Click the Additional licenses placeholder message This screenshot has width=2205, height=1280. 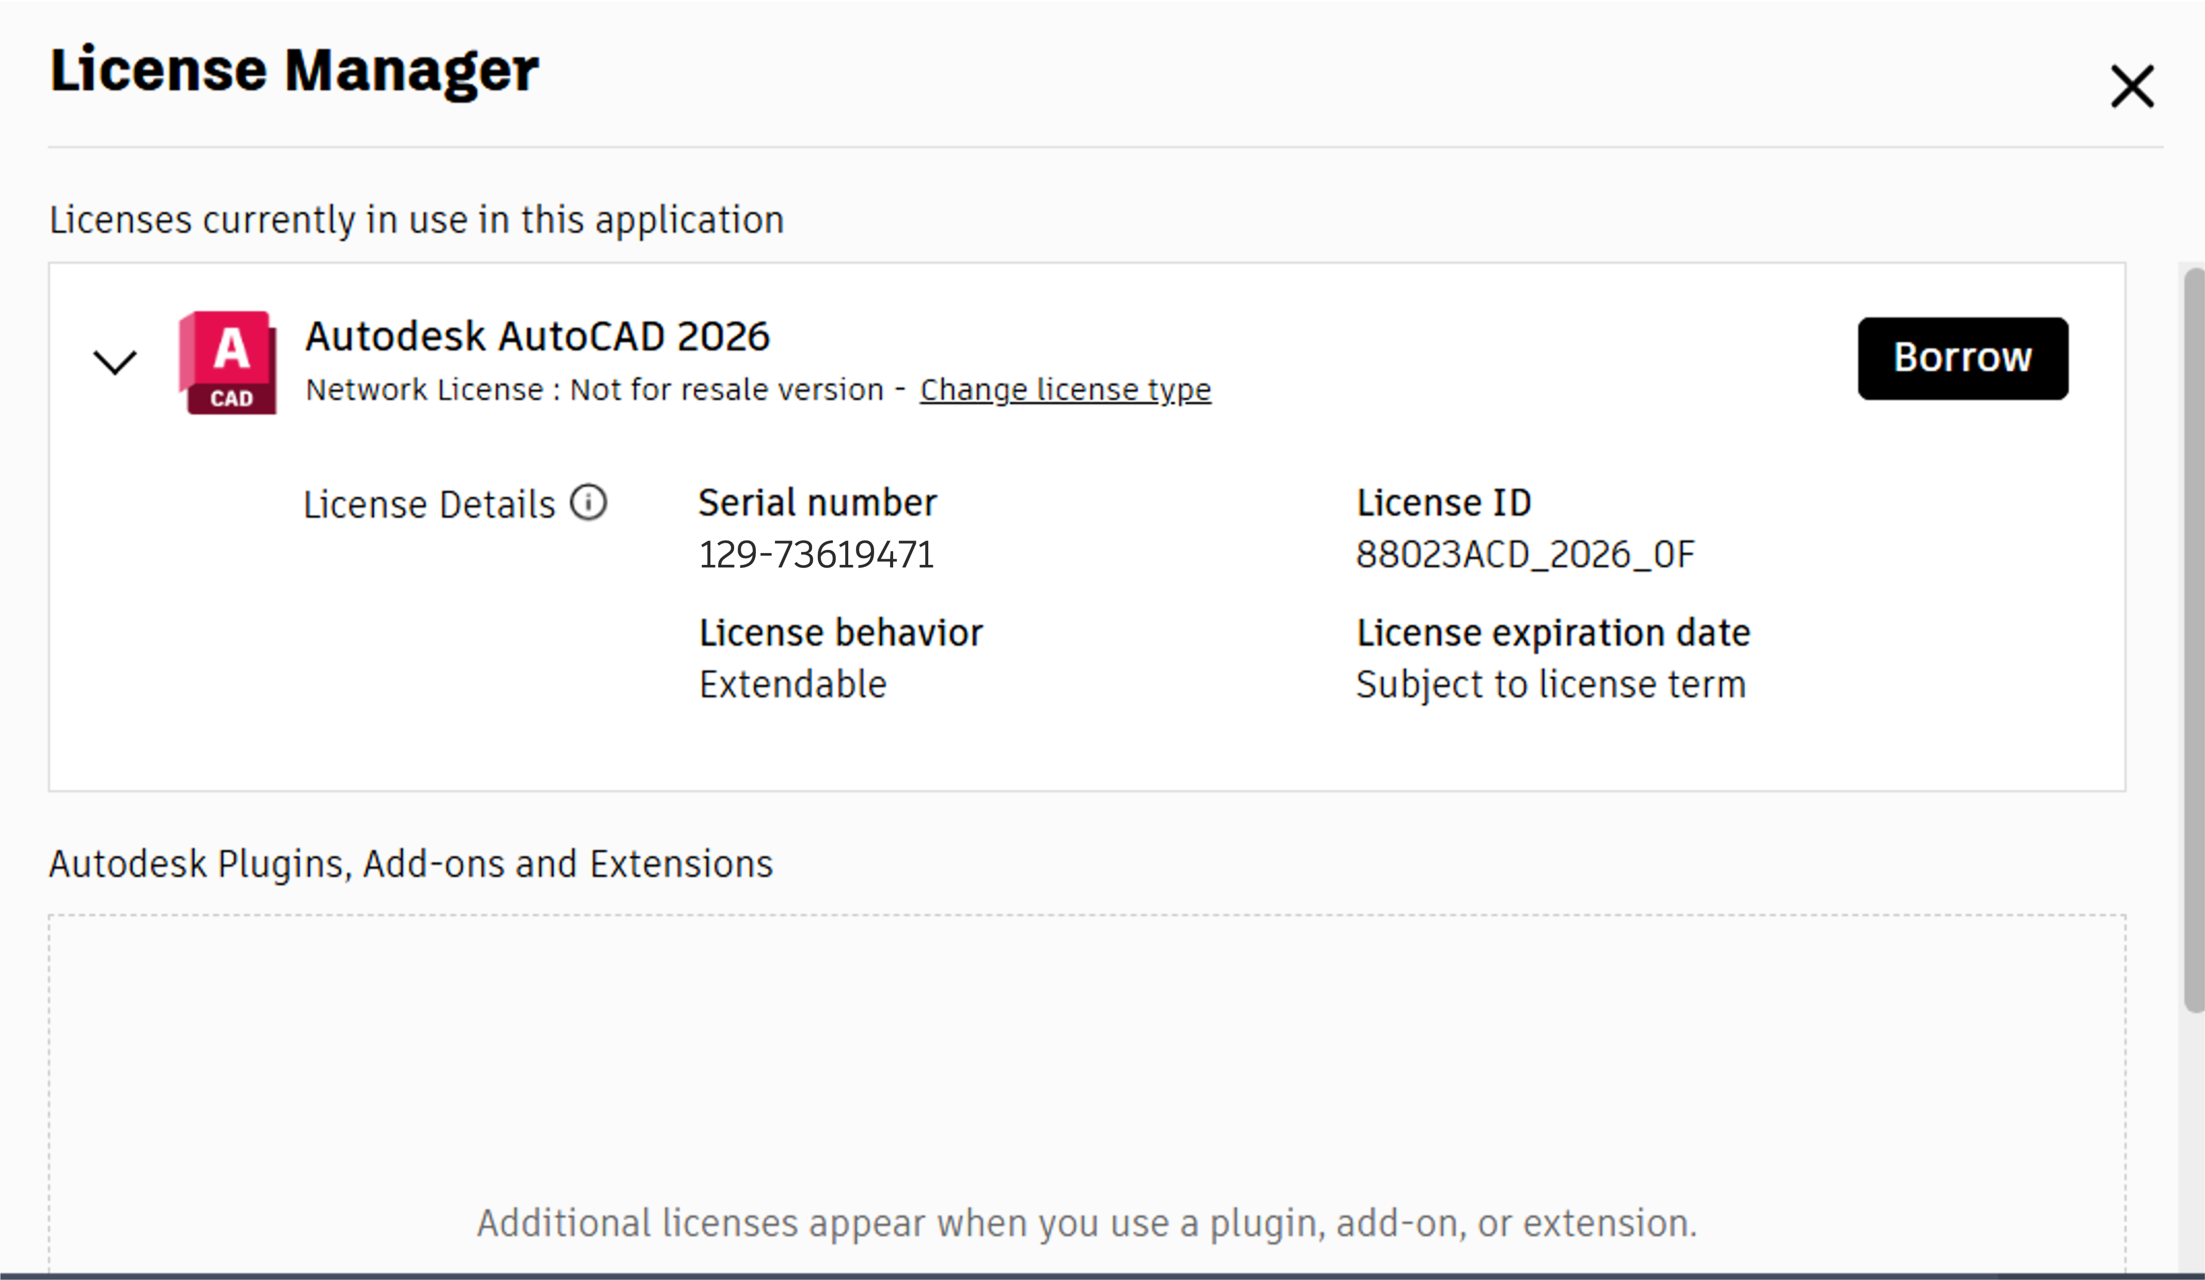pyautogui.click(x=1086, y=1222)
